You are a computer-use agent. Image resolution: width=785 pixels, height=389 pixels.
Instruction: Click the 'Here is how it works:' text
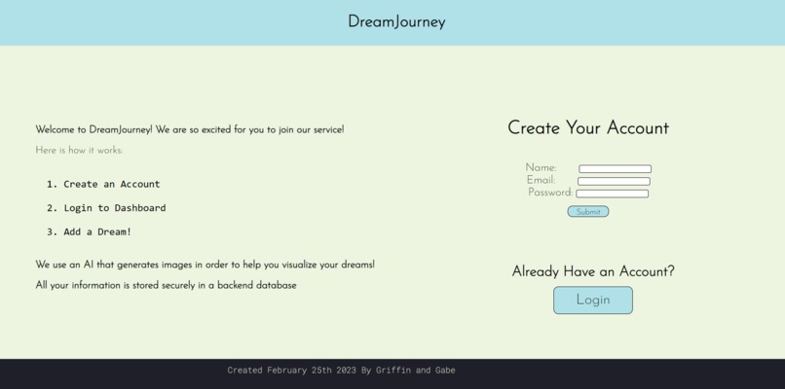pyautogui.click(x=79, y=150)
